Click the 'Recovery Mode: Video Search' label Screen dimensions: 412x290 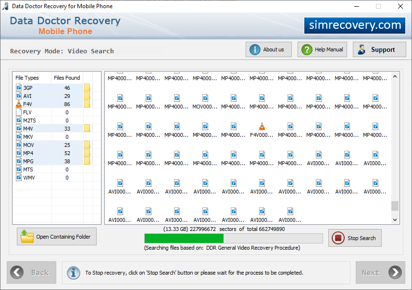point(62,51)
